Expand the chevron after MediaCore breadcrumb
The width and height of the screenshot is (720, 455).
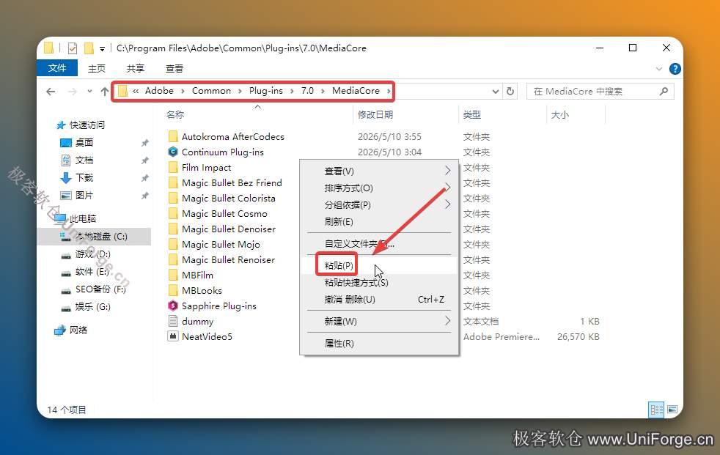click(x=389, y=92)
